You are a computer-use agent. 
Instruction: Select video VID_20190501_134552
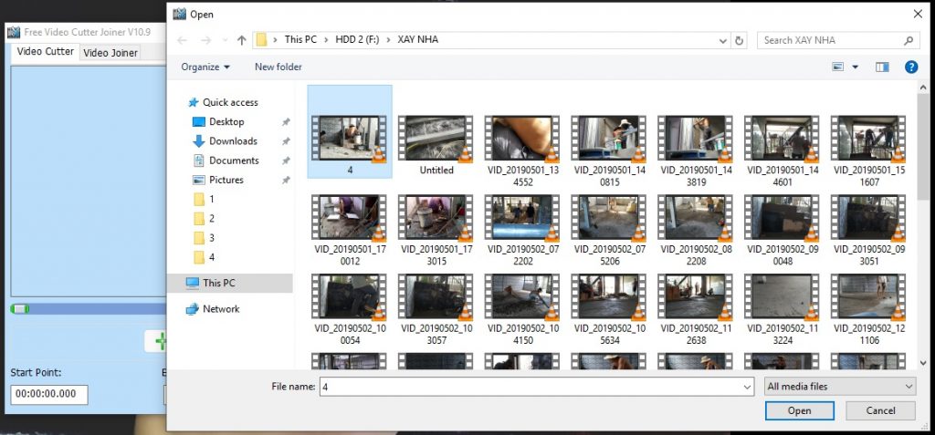coord(522,151)
